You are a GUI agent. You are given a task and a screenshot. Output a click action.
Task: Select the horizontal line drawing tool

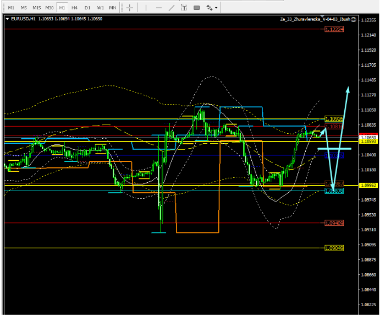159,8
